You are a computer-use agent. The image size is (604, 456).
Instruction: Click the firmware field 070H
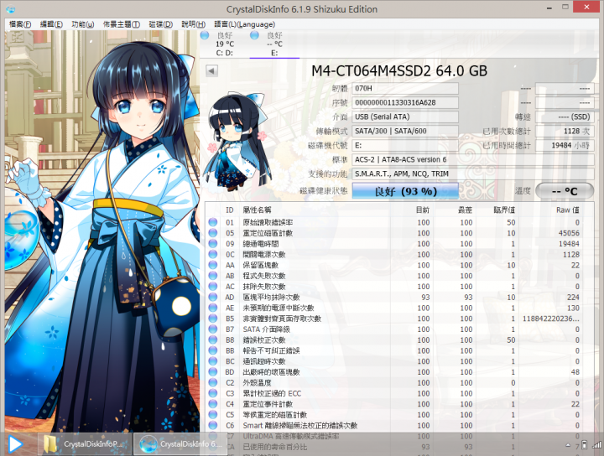[x=405, y=89]
